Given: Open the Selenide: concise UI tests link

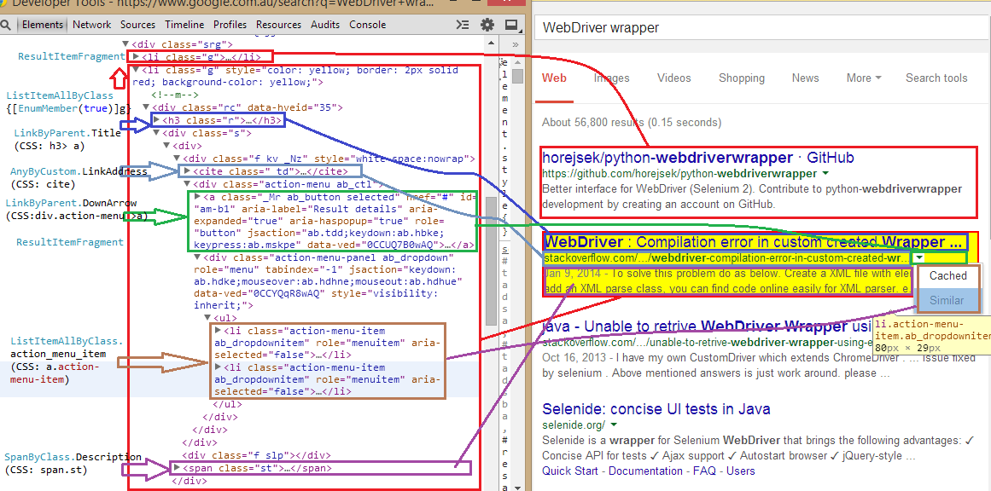Looking at the screenshot, I should click(x=656, y=409).
